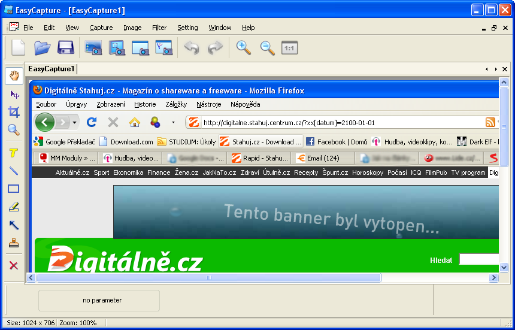
Task: Open the Help menu
Action: point(249,28)
